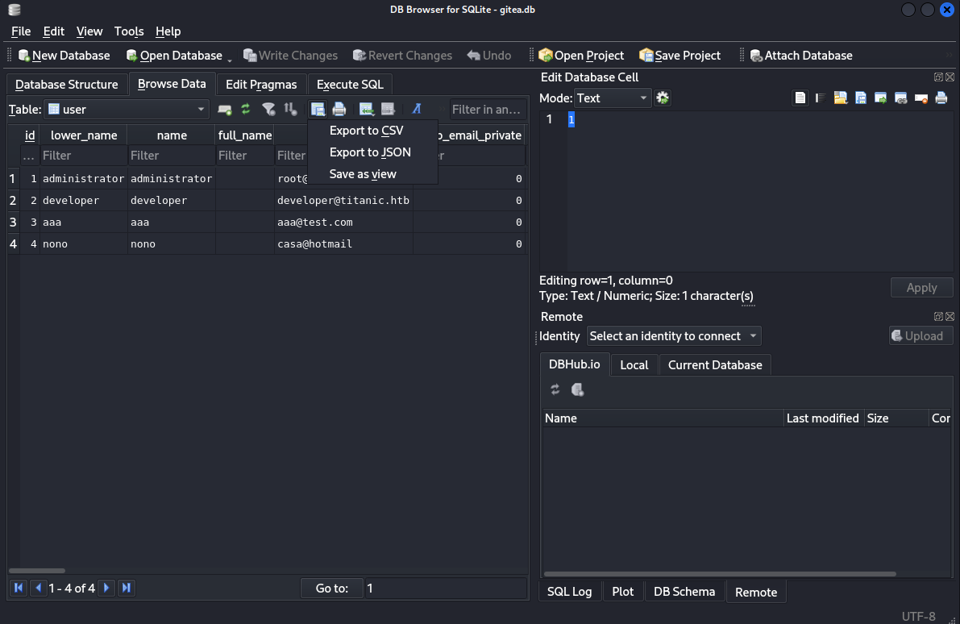Select the aaa@test.com cell
Viewport: 960px width, 624px height.
343,223
